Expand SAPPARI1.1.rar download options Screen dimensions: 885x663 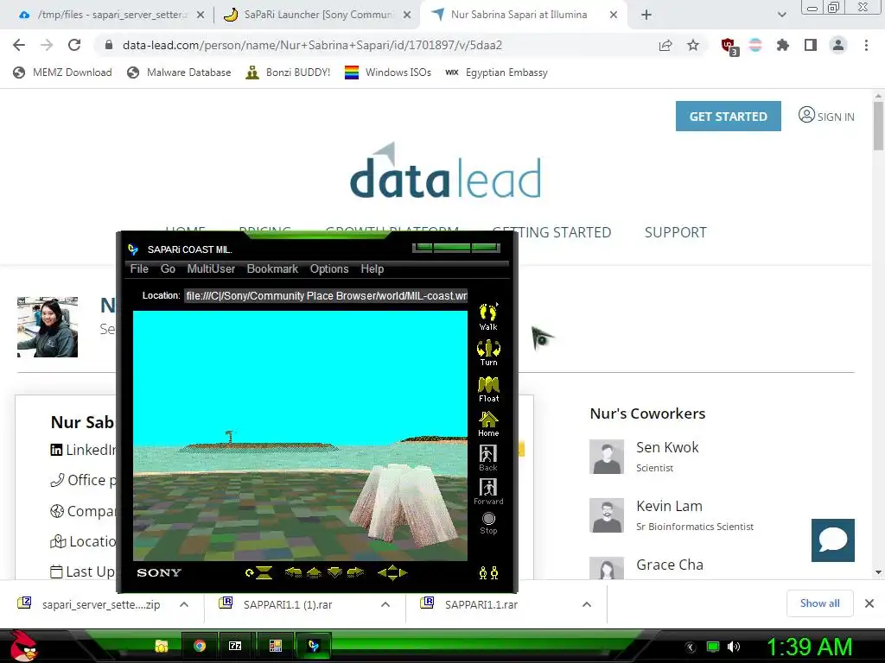tap(587, 604)
